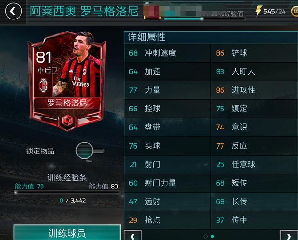Tap the 81 overall rating on card
The width and height of the screenshot is (298, 240).
click(43, 57)
